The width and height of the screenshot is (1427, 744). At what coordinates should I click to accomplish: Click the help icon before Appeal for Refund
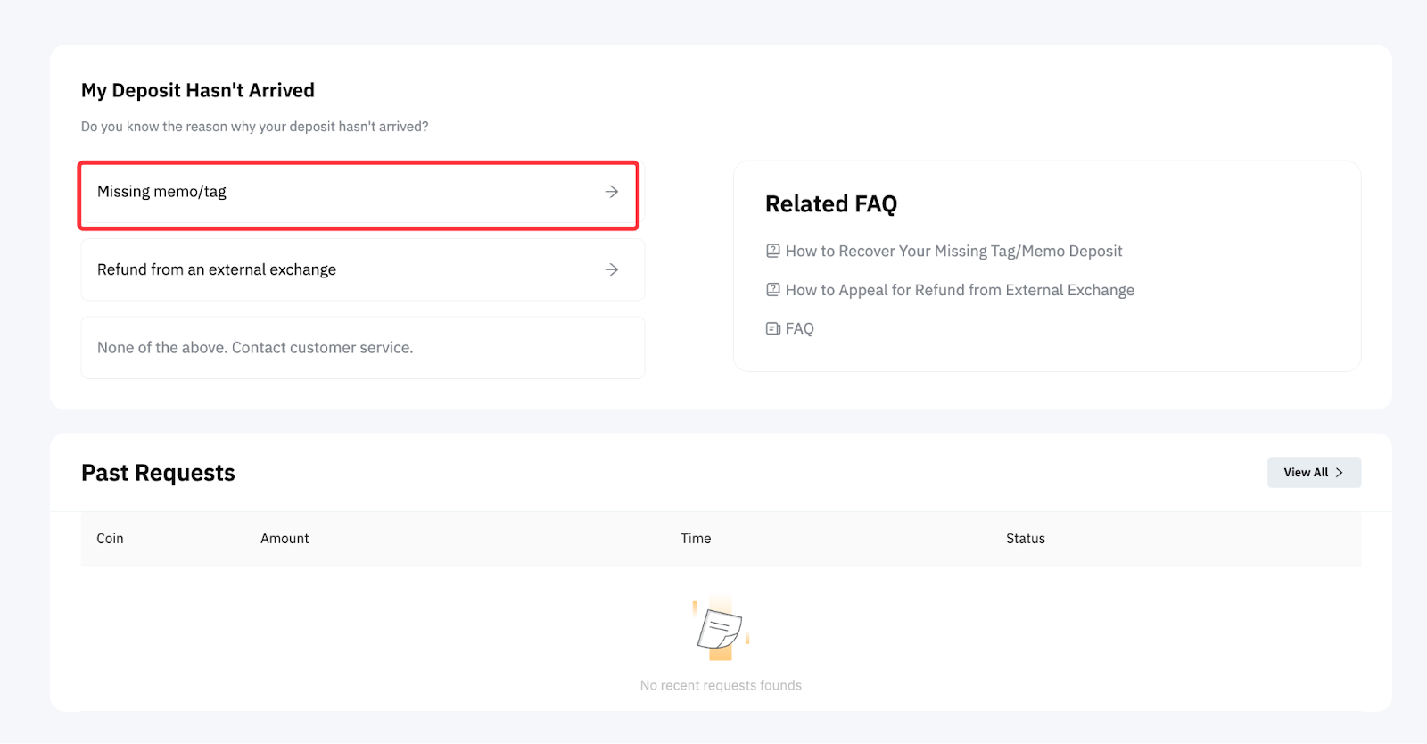pos(772,290)
